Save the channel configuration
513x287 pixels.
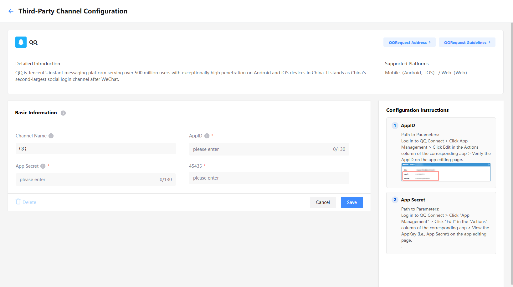tap(352, 202)
